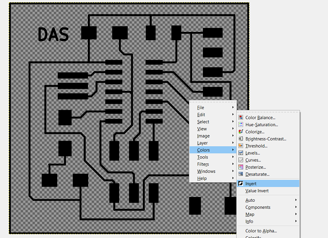The height and width of the screenshot is (238, 328).
Task: Click the Colorize icon
Action: tap(241, 132)
